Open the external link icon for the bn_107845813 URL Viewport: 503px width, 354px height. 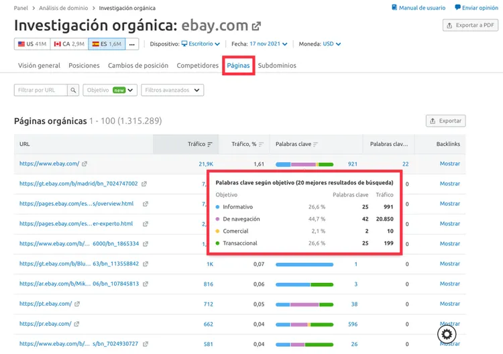pyautogui.click(x=146, y=284)
